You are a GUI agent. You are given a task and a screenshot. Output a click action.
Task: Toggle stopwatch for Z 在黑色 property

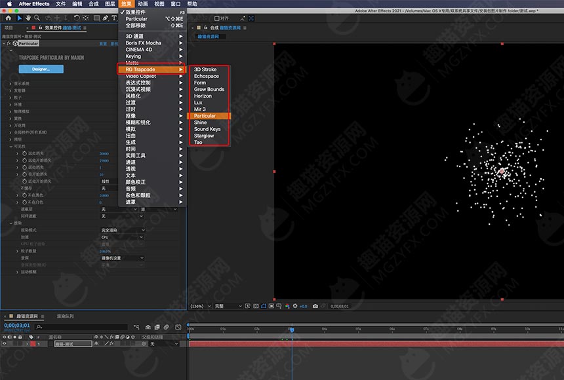point(24,195)
